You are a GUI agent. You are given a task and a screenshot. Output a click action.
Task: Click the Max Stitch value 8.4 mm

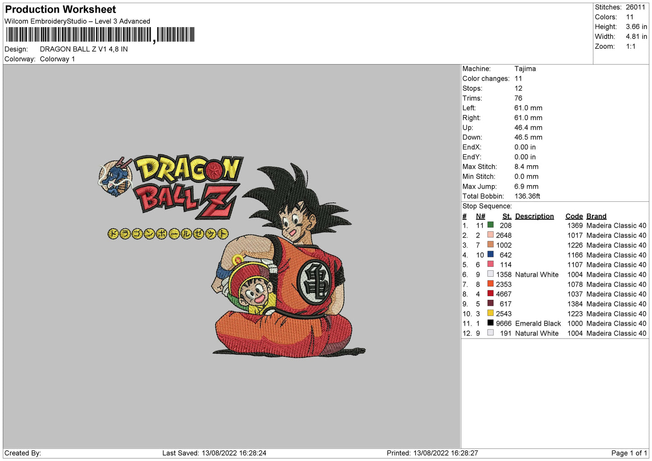(x=527, y=167)
